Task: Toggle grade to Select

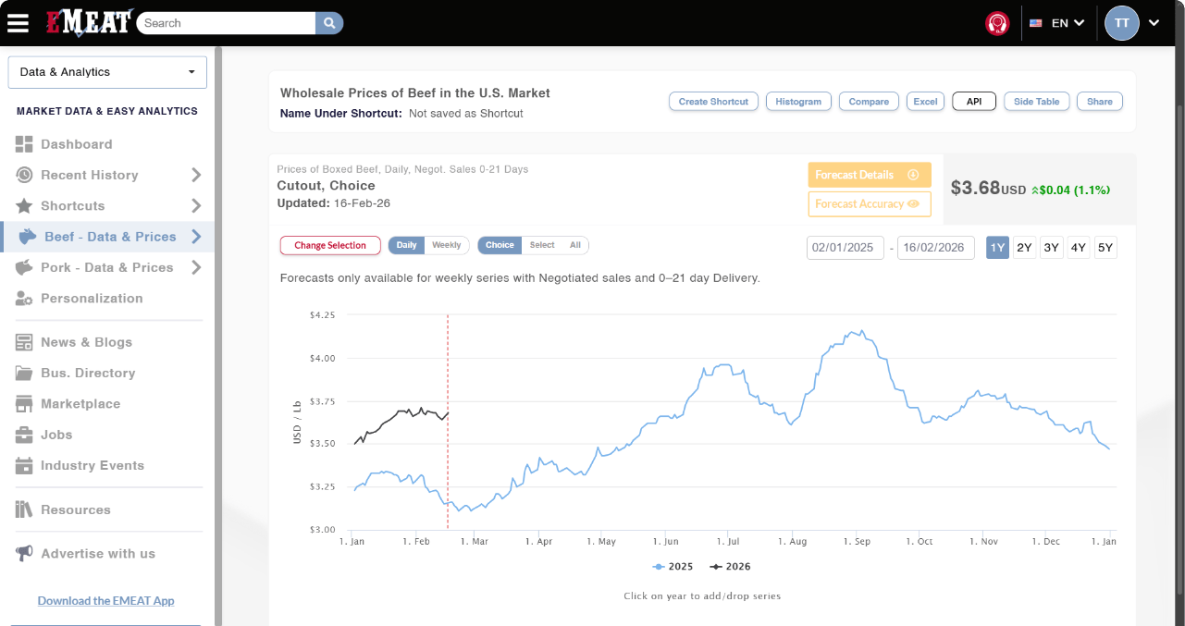Action: point(542,245)
